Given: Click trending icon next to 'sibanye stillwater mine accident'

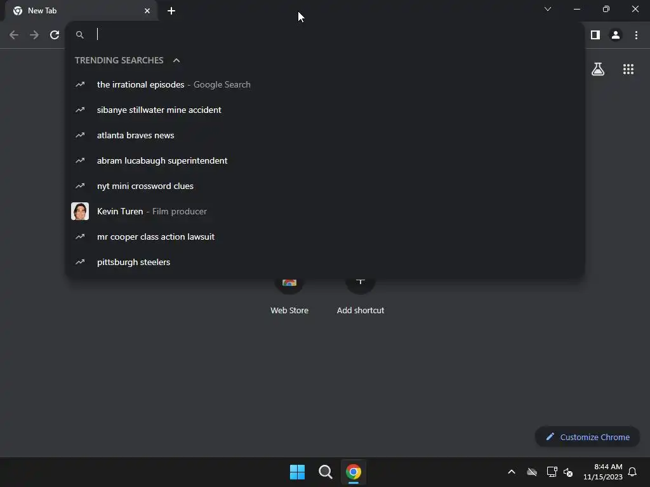Looking at the screenshot, I should pyautogui.click(x=80, y=110).
